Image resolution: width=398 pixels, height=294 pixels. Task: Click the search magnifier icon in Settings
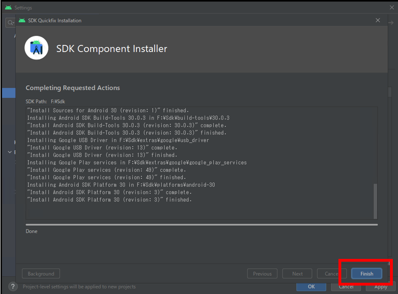(x=10, y=23)
